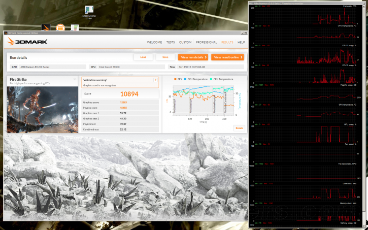Click the Run details heading
This screenshot has height=230, width=368.
[18, 57]
